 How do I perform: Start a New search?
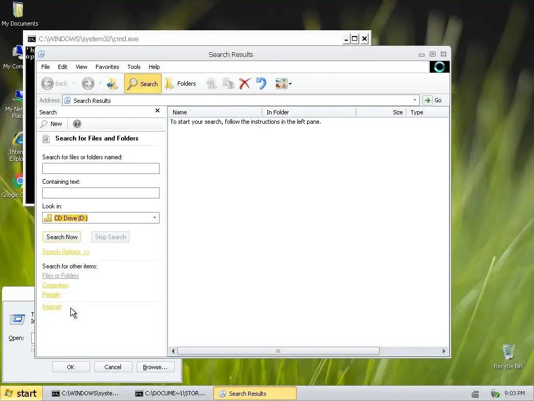tap(52, 124)
